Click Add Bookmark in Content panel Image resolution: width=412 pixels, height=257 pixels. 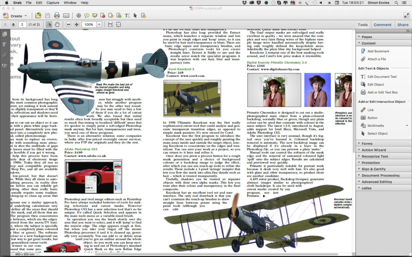(378, 51)
